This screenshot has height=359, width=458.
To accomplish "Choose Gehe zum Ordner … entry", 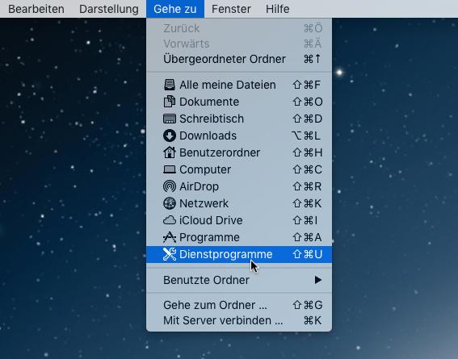I will (x=239, y=305).
